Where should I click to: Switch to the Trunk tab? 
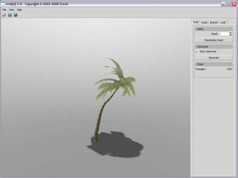pyautogui.click(x=205, y=23)
